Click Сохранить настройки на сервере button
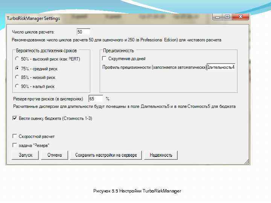The width and height of the screenshot is (271, 203). pyautogui.click(x=106, y=155)
